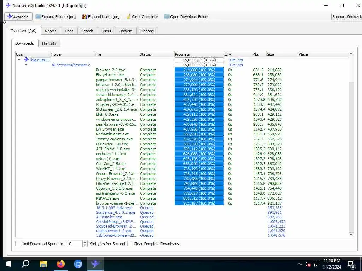Click the muted volume tray icon

pos(308,264)
